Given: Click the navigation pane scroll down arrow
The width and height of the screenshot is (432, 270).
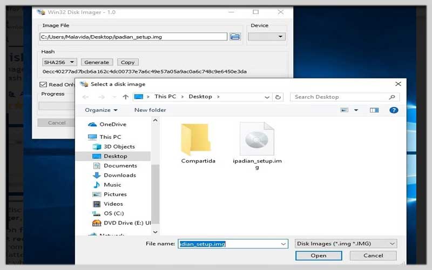Looking at the screenshot, I should click(155, 232).
